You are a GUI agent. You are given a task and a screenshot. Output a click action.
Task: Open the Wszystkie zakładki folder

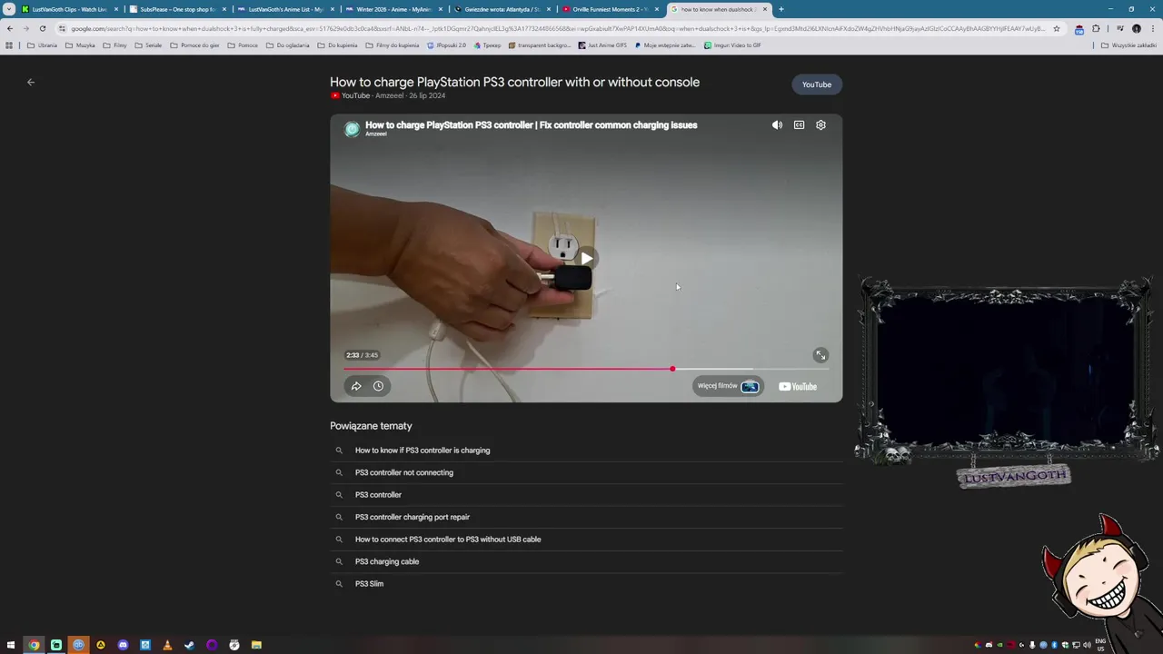point(1129,45)
